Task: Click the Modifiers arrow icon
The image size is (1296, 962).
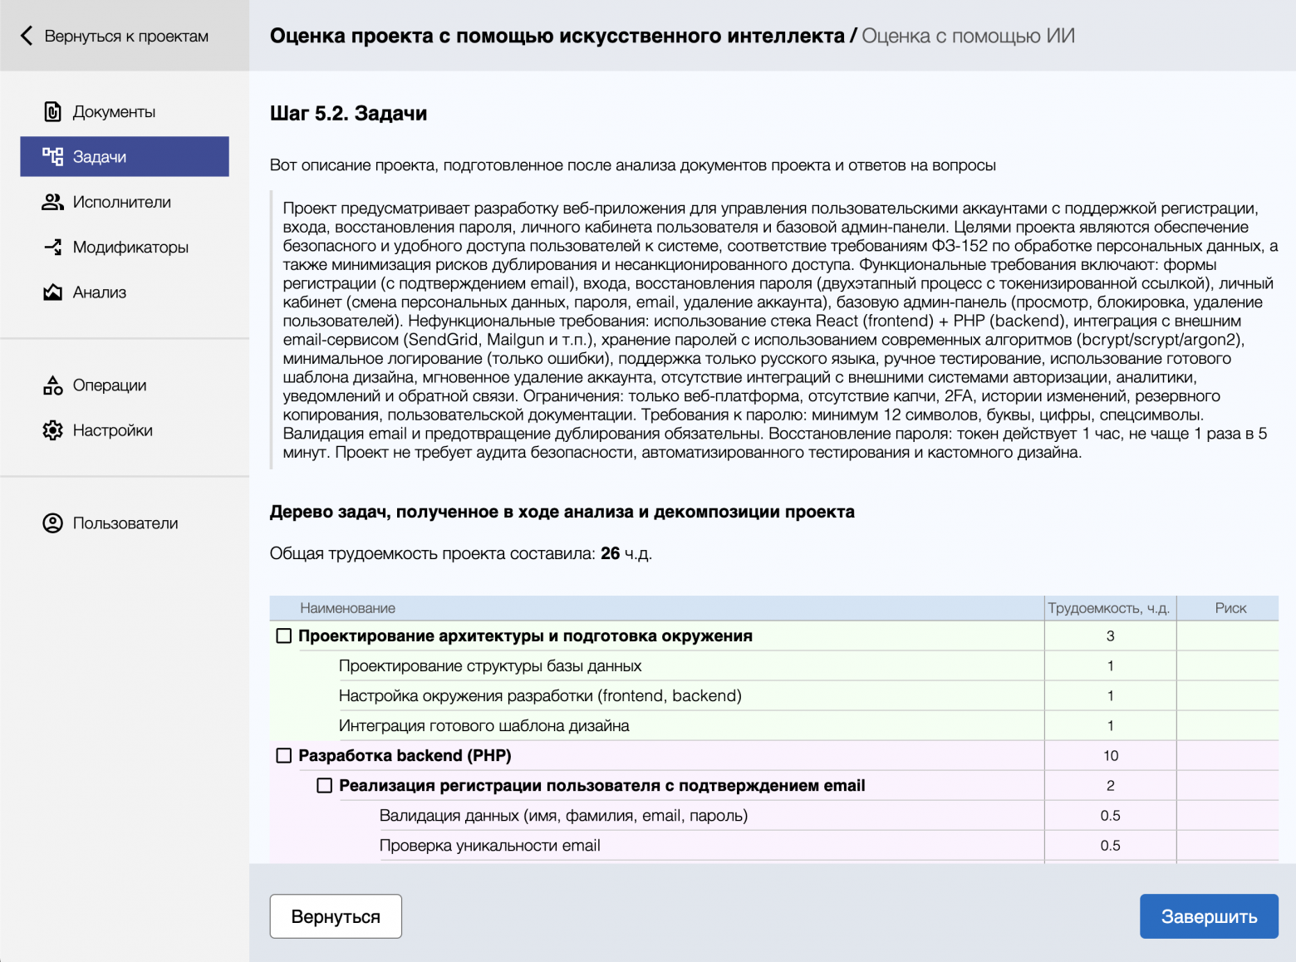Action: [52, 247]
